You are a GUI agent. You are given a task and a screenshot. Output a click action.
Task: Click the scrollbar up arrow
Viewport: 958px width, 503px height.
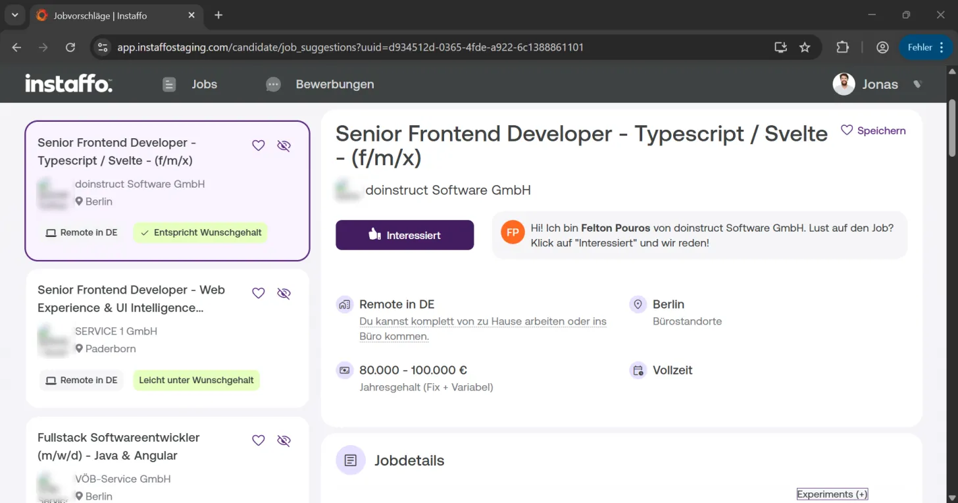951,71
